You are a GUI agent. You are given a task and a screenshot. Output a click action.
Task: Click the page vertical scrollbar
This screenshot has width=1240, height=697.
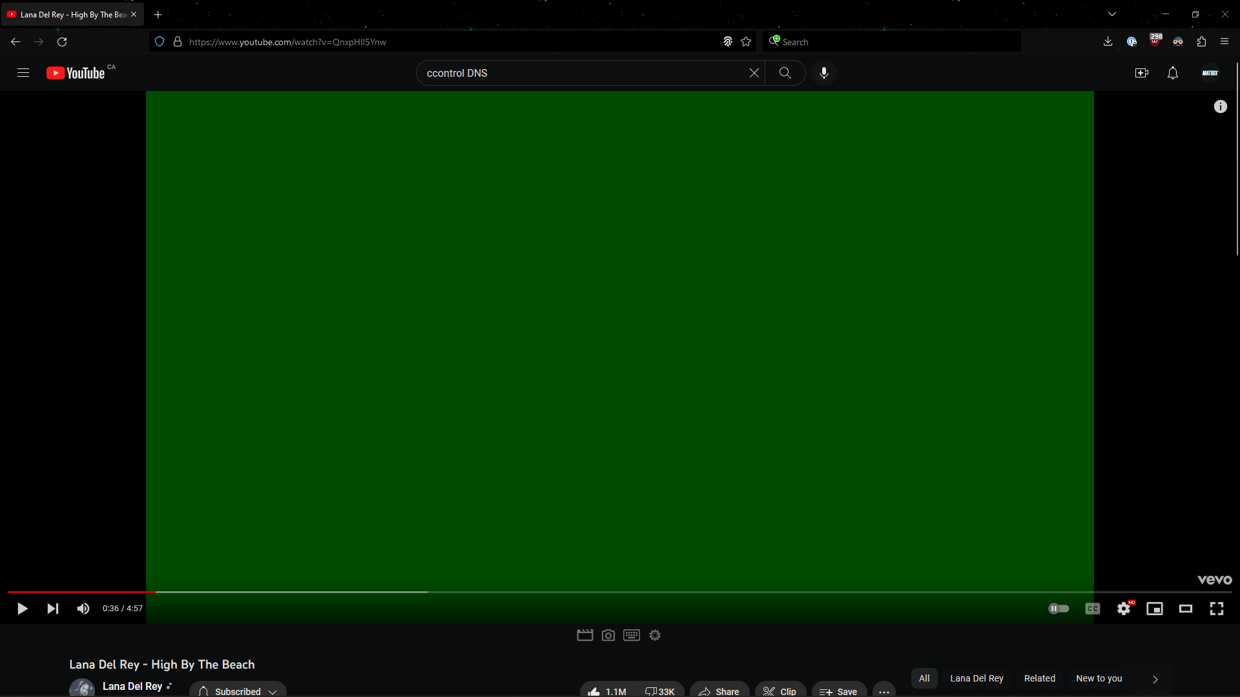click(1237, 159)
